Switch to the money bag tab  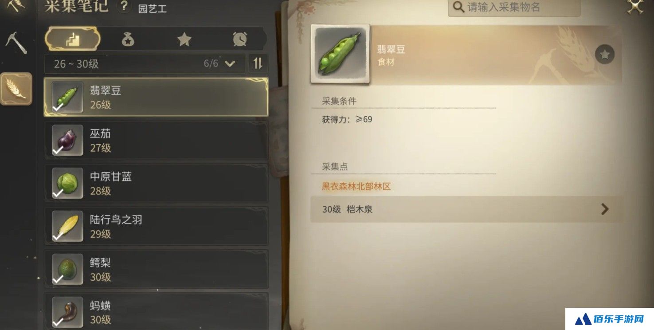pos(128,39)
